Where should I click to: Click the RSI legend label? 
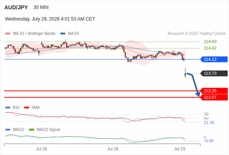coord(16,108)
